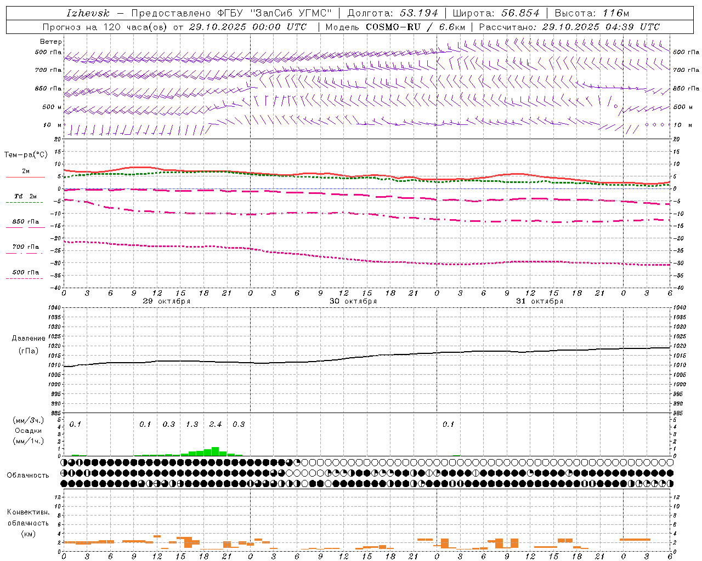Click the "500 м" label left of wind barbs

click(53, 107)
